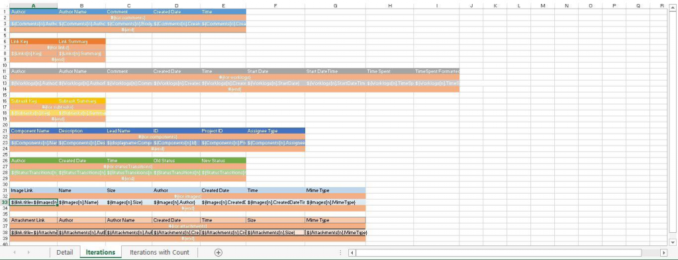Click inside the horizontal scrollbar track

(499, 253)
